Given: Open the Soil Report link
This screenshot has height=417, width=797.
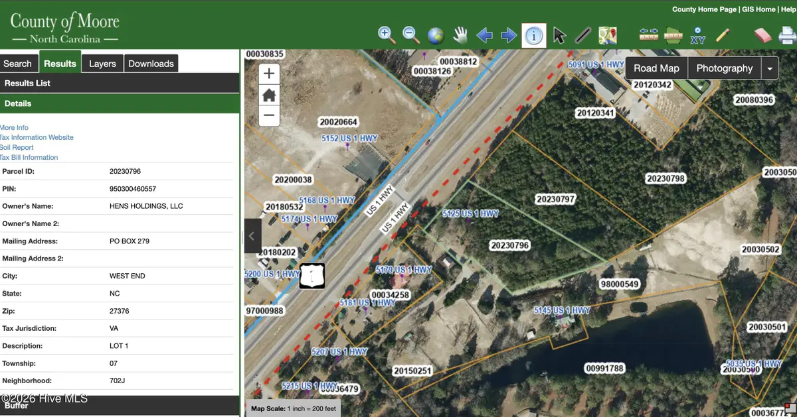Looking at the screenshot, I should click(17, 147).
